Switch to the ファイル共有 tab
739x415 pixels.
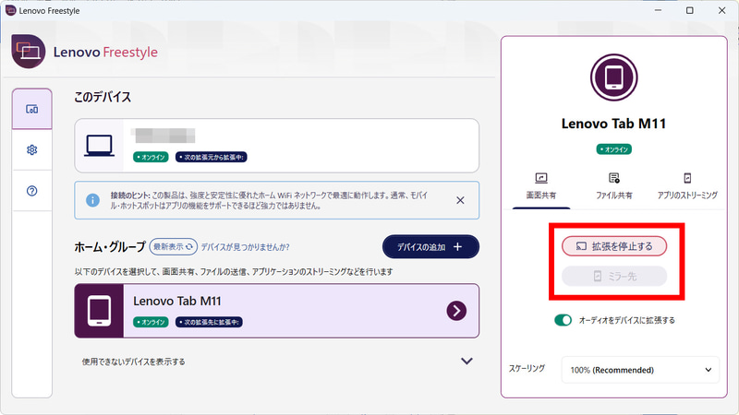click(x=614, y=186)
